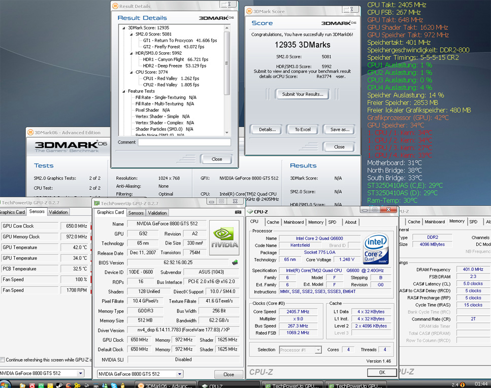Open the SPD tab in front CPU-Z

[332, 222]
